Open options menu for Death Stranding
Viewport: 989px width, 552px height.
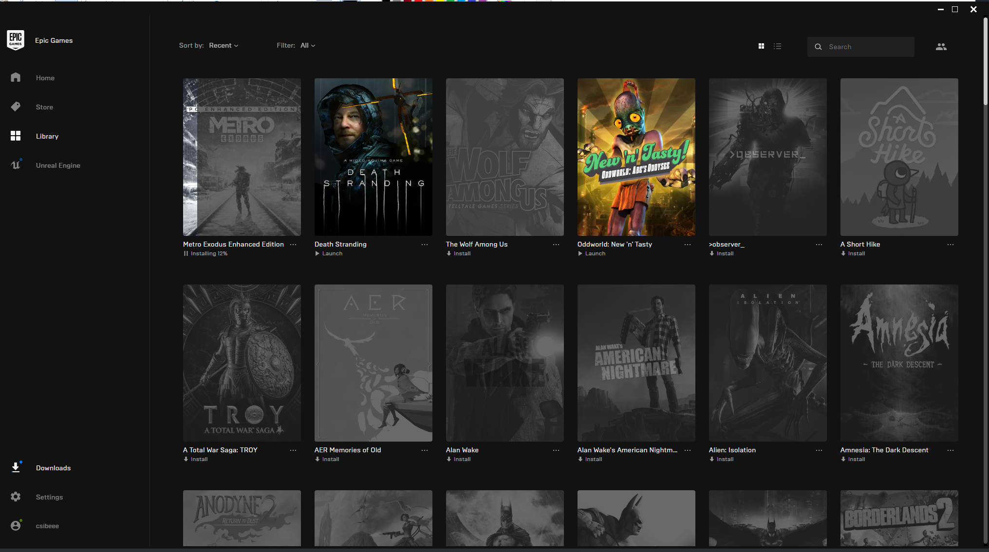[x=425, y=245]
